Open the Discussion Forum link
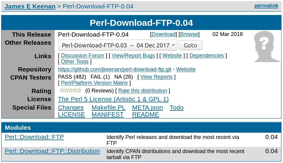 tap(83, 56)
